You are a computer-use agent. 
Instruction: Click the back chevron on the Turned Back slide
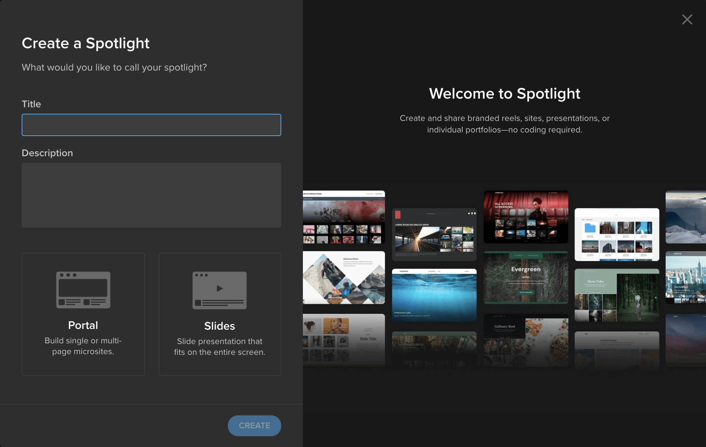coord(394,345)
